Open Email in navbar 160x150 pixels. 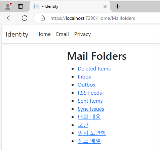[63, 34]
